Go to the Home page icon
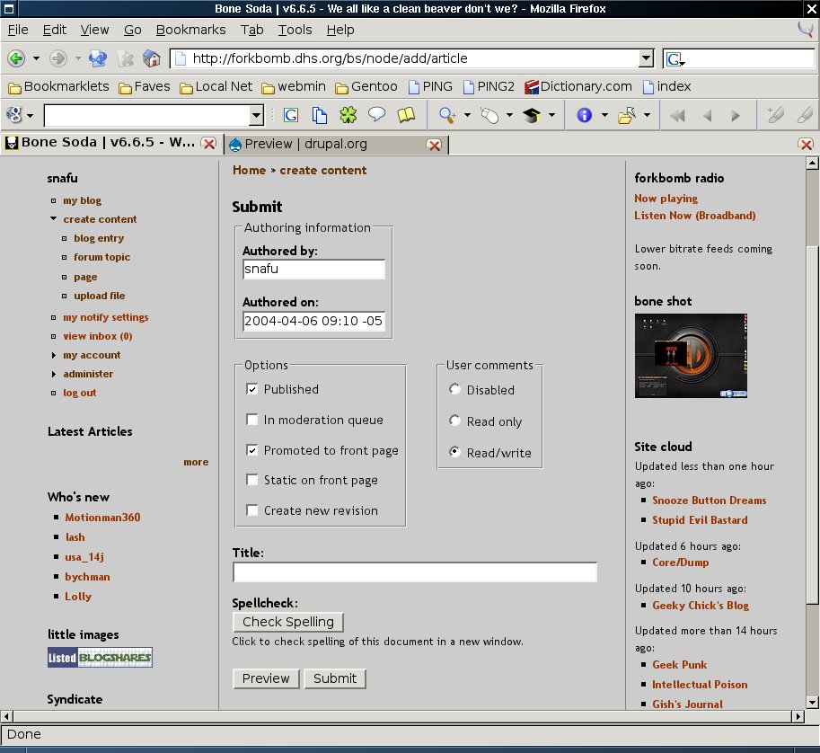Screen dimensions: 820x753 152,58
